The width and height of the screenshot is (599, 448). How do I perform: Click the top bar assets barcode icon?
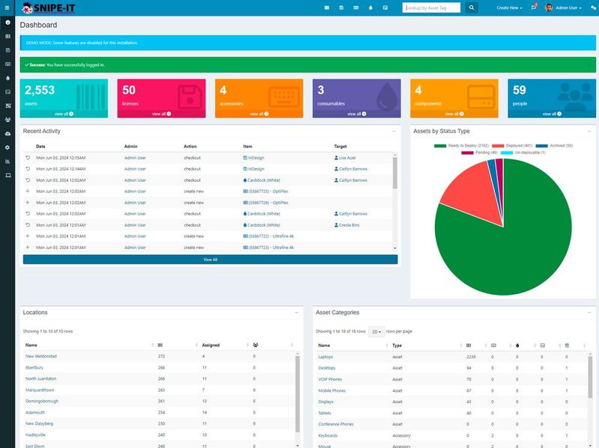(326, 7)
